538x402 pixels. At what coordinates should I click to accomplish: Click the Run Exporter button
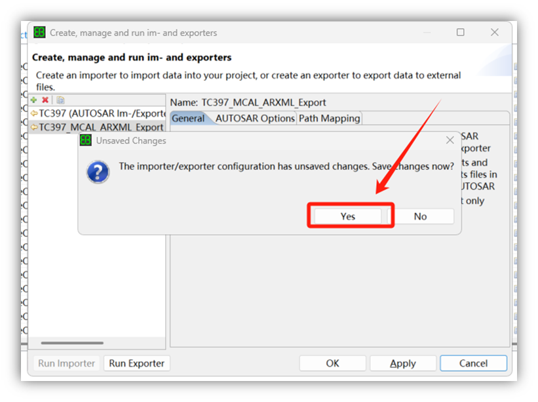(136, 363)
